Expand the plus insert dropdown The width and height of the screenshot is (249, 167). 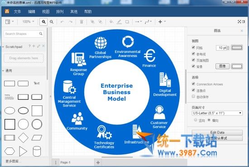(x=162, y=22)
